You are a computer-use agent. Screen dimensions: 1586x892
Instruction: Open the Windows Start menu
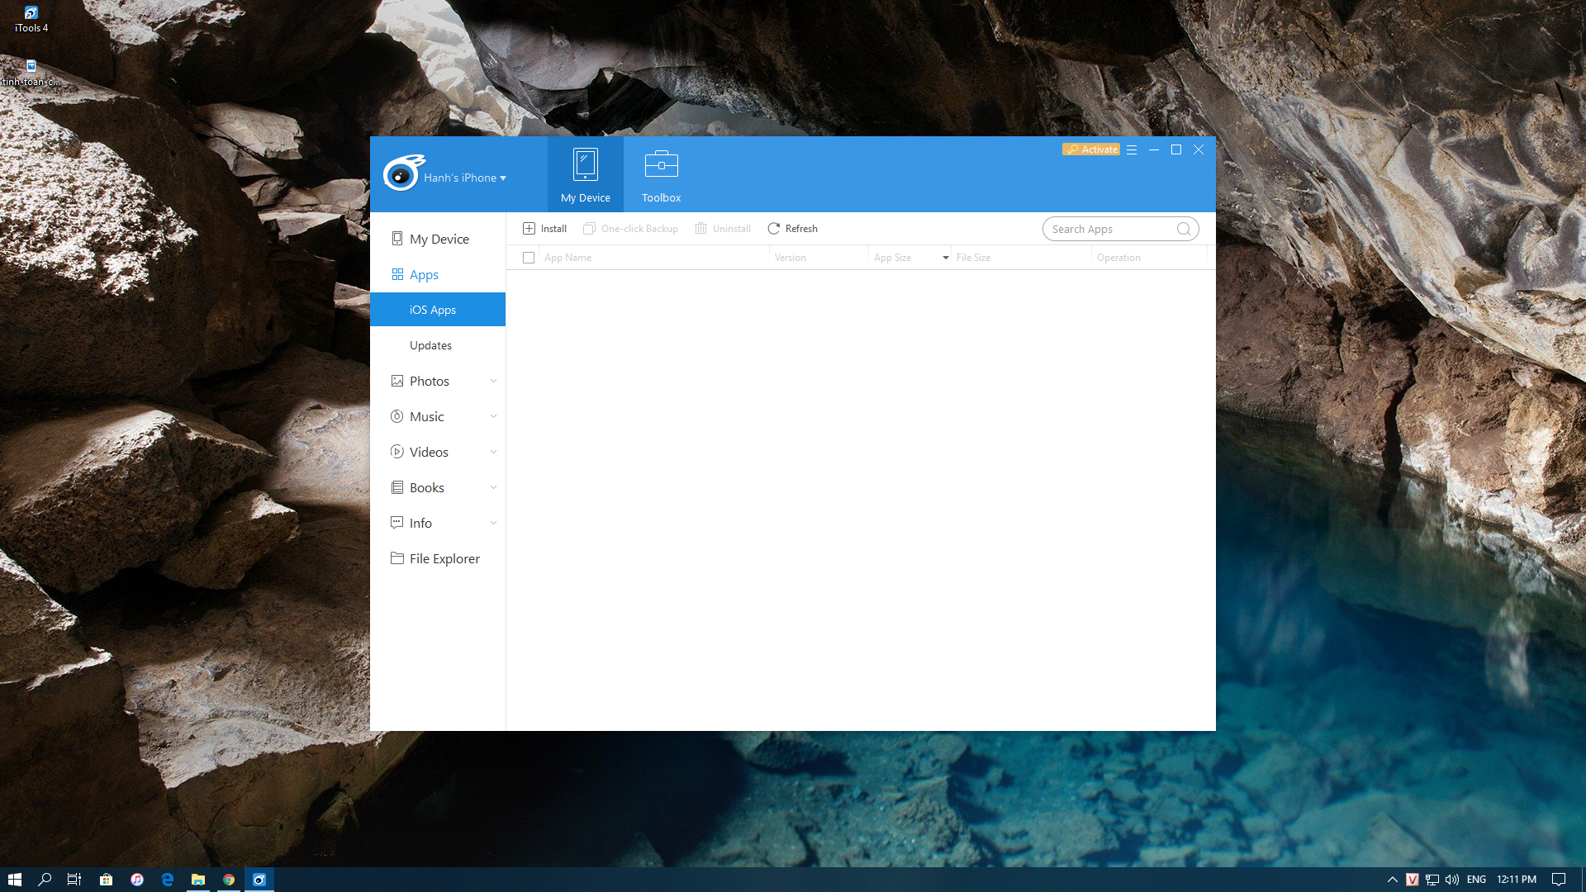[14, 880]
